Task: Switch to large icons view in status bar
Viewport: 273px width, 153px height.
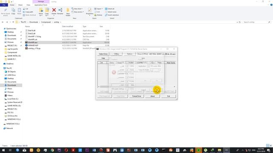Action: point(271,145)
